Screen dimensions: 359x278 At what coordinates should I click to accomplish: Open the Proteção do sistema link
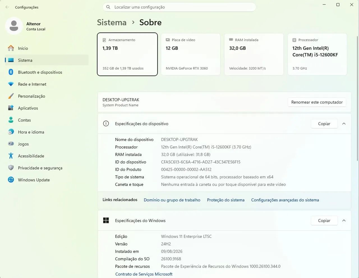click(x=226, y=200)
